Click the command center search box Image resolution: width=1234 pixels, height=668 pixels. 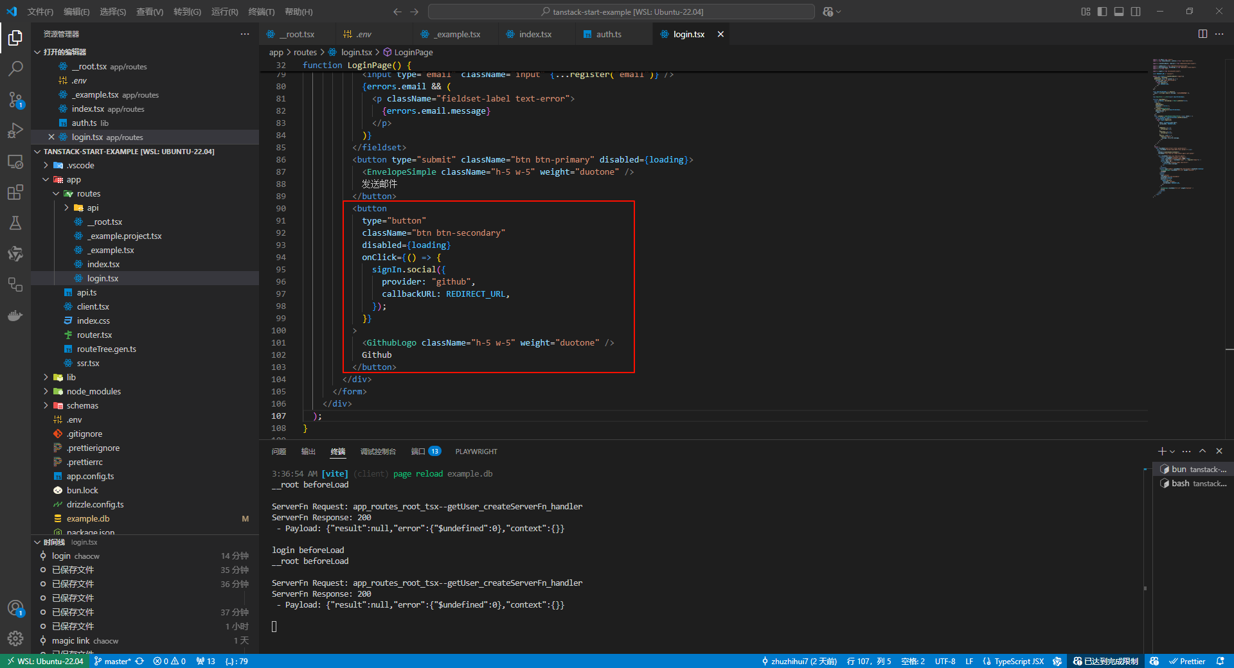(621, 12)
